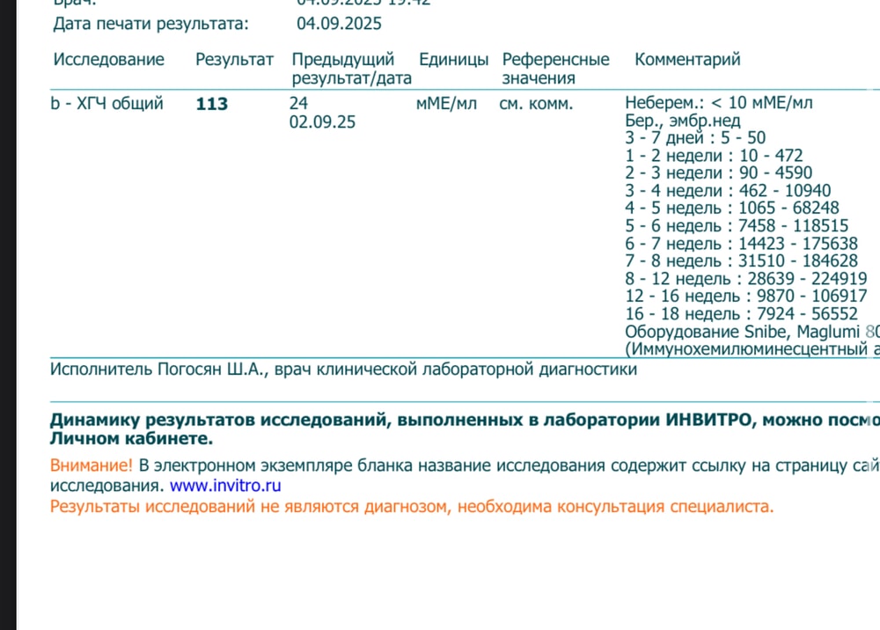
Task: Click the 'Результат' column header
Action: click(234, 60)
